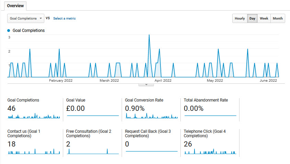Select the Day granularity button
Image resolution: width=290 pixels, height=164 pixels.
[x=252, y=19]
